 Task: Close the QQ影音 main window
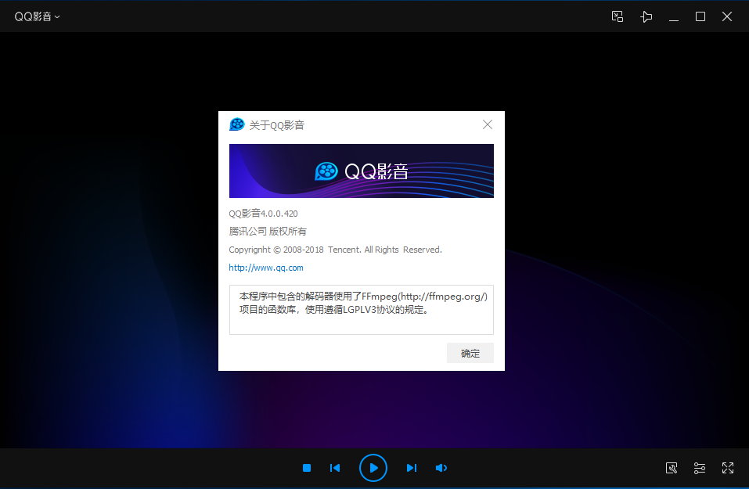(727, 16)
